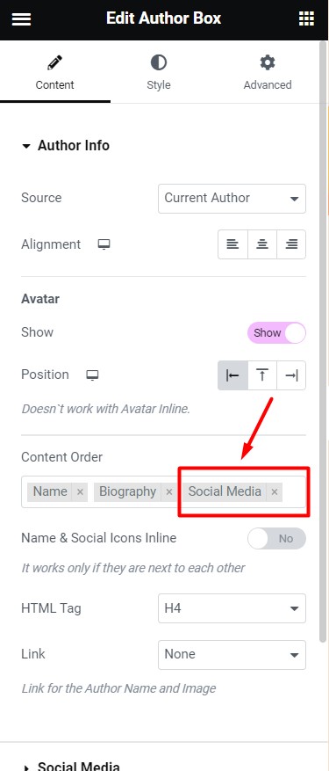Switch to the Style tab

[159, 72]
